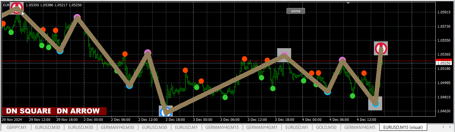The width and height of the screenshot is (455, 132).
Task: Click the pink marker in gray square near 3 Dec 18:00
Action: click(x=284, y=55)
